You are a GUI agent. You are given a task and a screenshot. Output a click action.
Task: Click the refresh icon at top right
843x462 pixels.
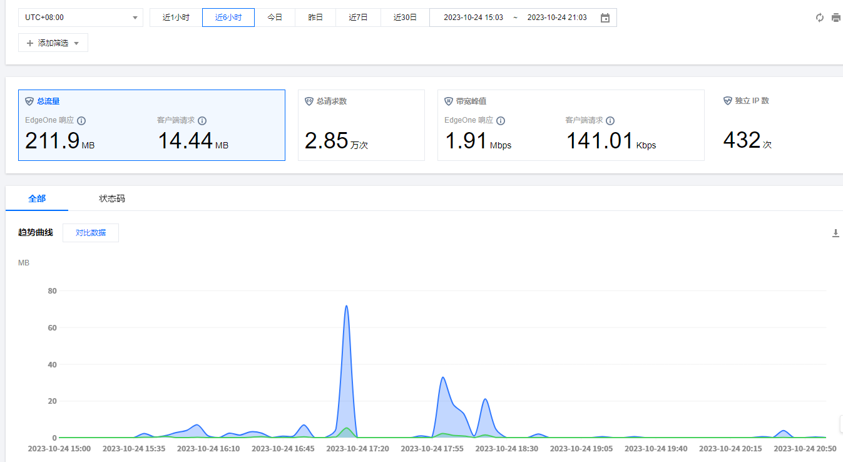click(x=820, y=18)
